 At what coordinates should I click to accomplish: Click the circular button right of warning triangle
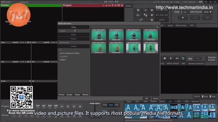[x=207, y=18]
